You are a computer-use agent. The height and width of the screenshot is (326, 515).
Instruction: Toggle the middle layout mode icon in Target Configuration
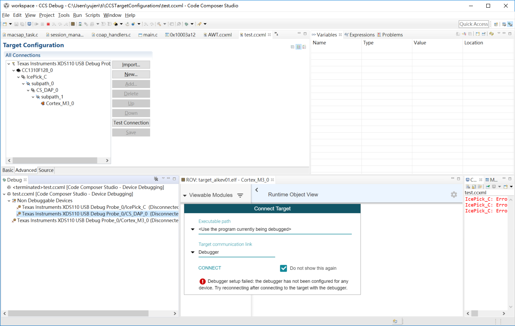299,47
